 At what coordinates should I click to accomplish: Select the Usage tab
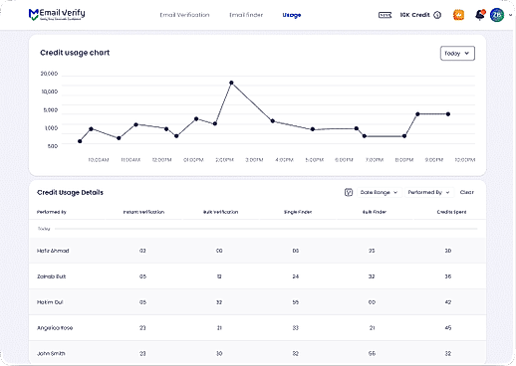292,15
